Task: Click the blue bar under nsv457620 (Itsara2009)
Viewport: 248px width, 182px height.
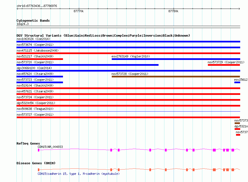Action: click(x=40, y=77)
